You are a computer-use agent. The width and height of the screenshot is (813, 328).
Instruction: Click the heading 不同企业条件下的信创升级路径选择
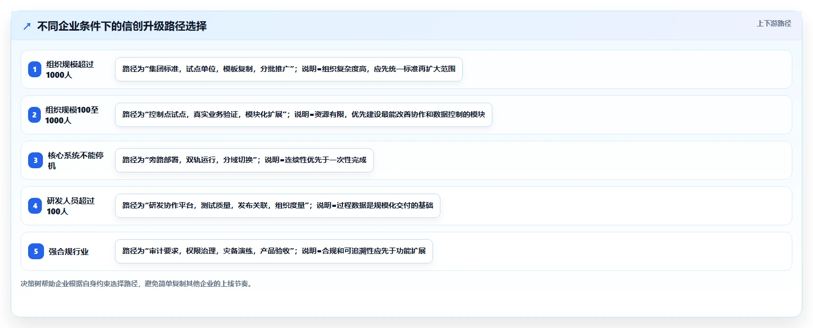tap(122, 26)
